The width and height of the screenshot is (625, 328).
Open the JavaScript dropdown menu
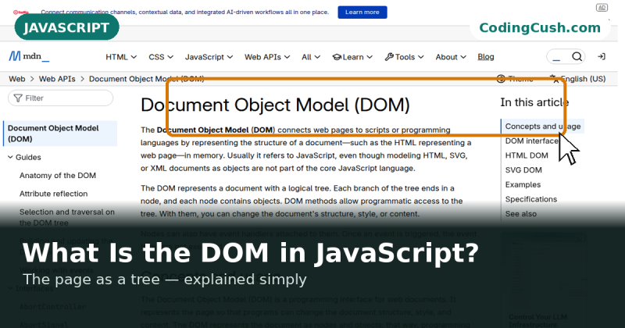click(209, 57)
